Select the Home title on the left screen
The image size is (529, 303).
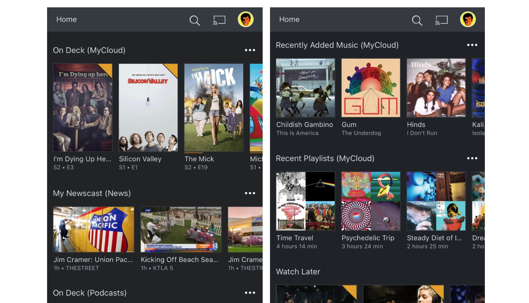[66, 19]
